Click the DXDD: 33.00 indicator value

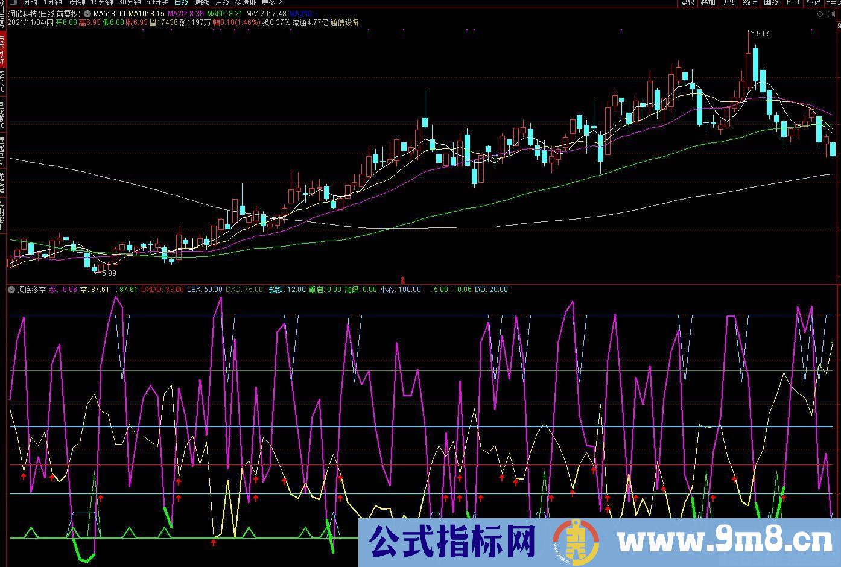tap(162, 290)
